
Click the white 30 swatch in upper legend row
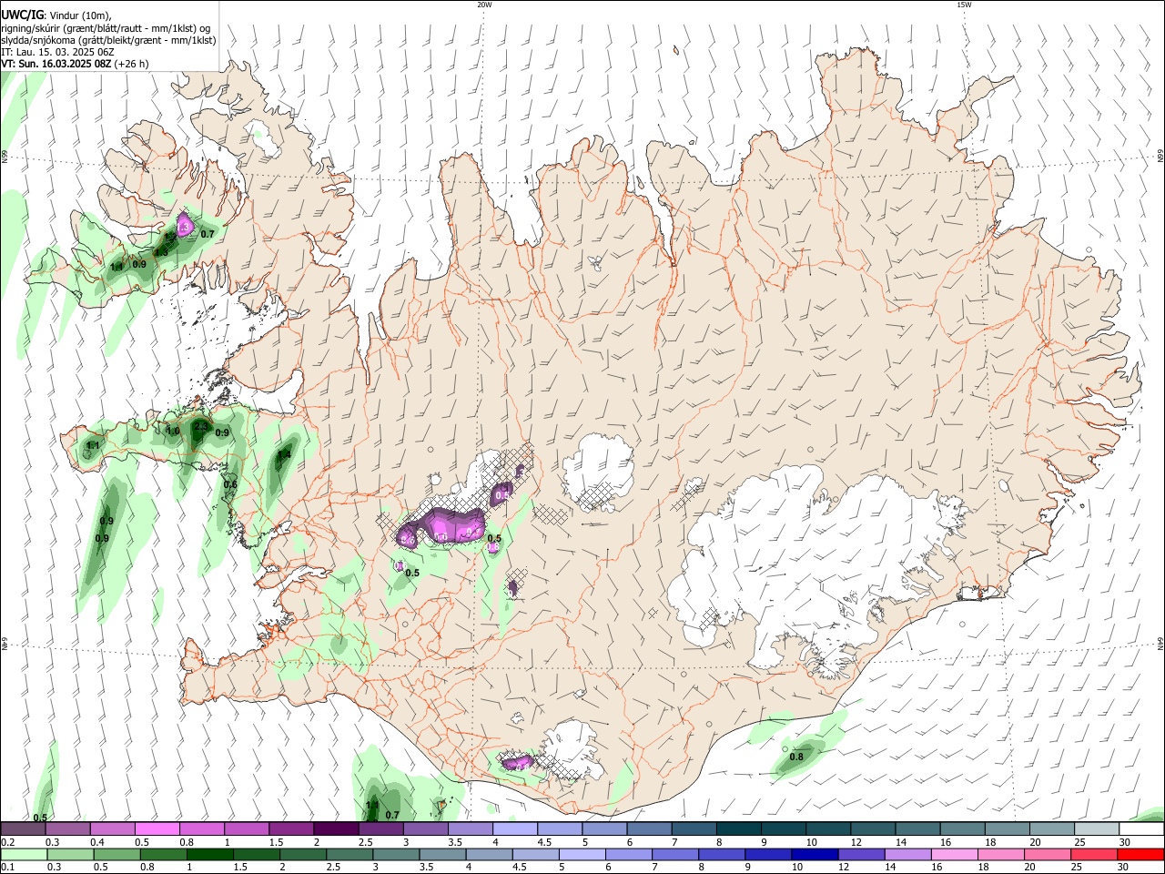(1142, 828)
